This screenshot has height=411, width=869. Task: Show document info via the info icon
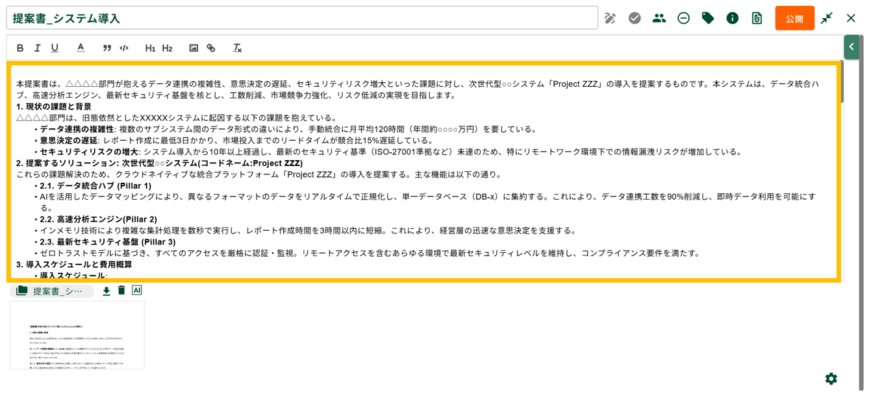pos(733,18)
